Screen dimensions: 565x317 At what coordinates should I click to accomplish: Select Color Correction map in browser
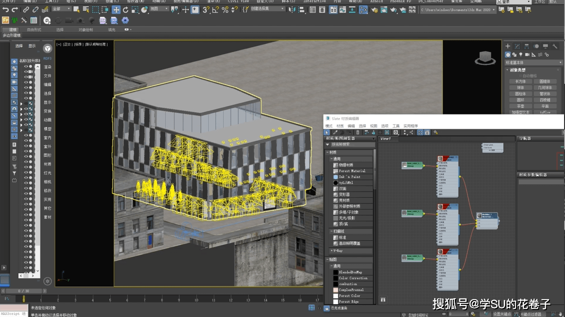point(353,278)
